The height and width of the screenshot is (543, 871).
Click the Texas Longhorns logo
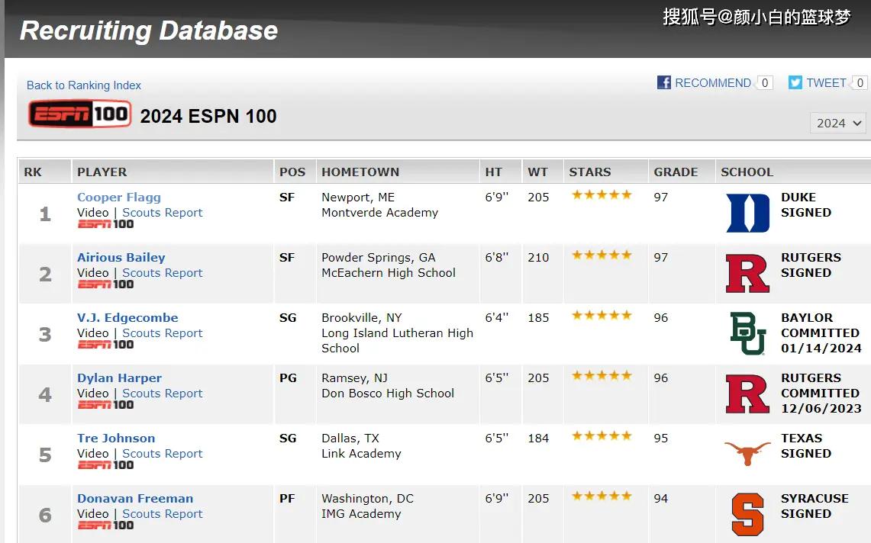coord(747,453)
